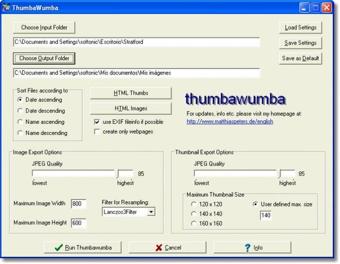Click Load Settings button
The height and width of the screenshot is (264, 340).
(300, 27)
